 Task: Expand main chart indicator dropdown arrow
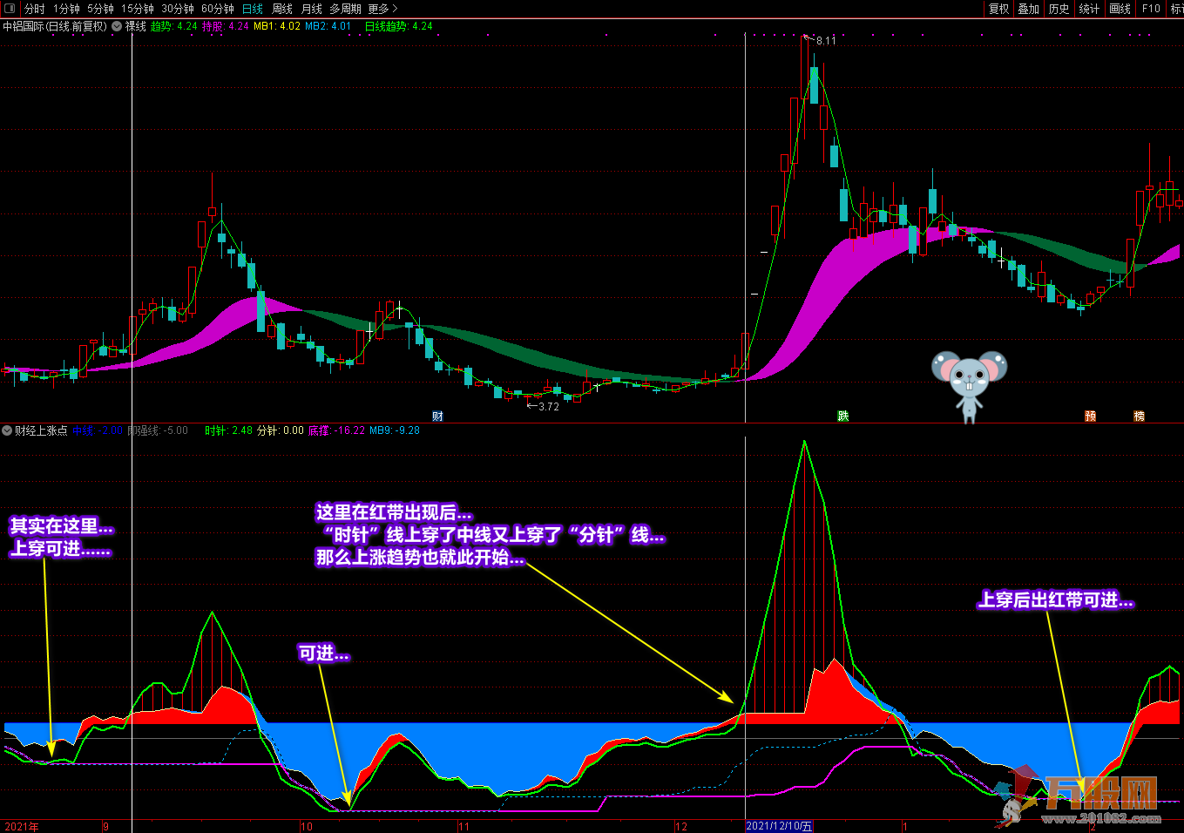117,26
